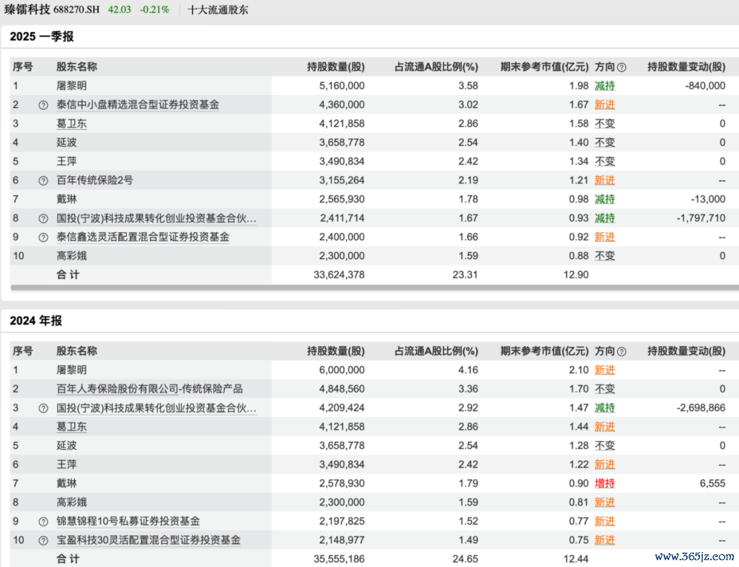Click help icon beside 宝盈科技30灵活配置混合型证券投资基金
The image size is (739, 567).
pyautogui.click(x=43, y=540)
